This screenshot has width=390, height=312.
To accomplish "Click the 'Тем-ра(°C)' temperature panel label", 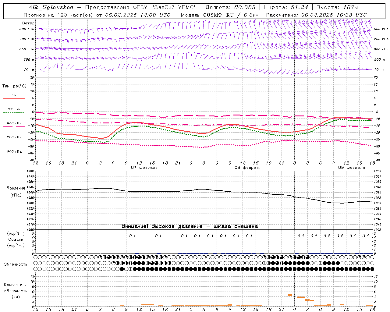I will pos(14,86).
